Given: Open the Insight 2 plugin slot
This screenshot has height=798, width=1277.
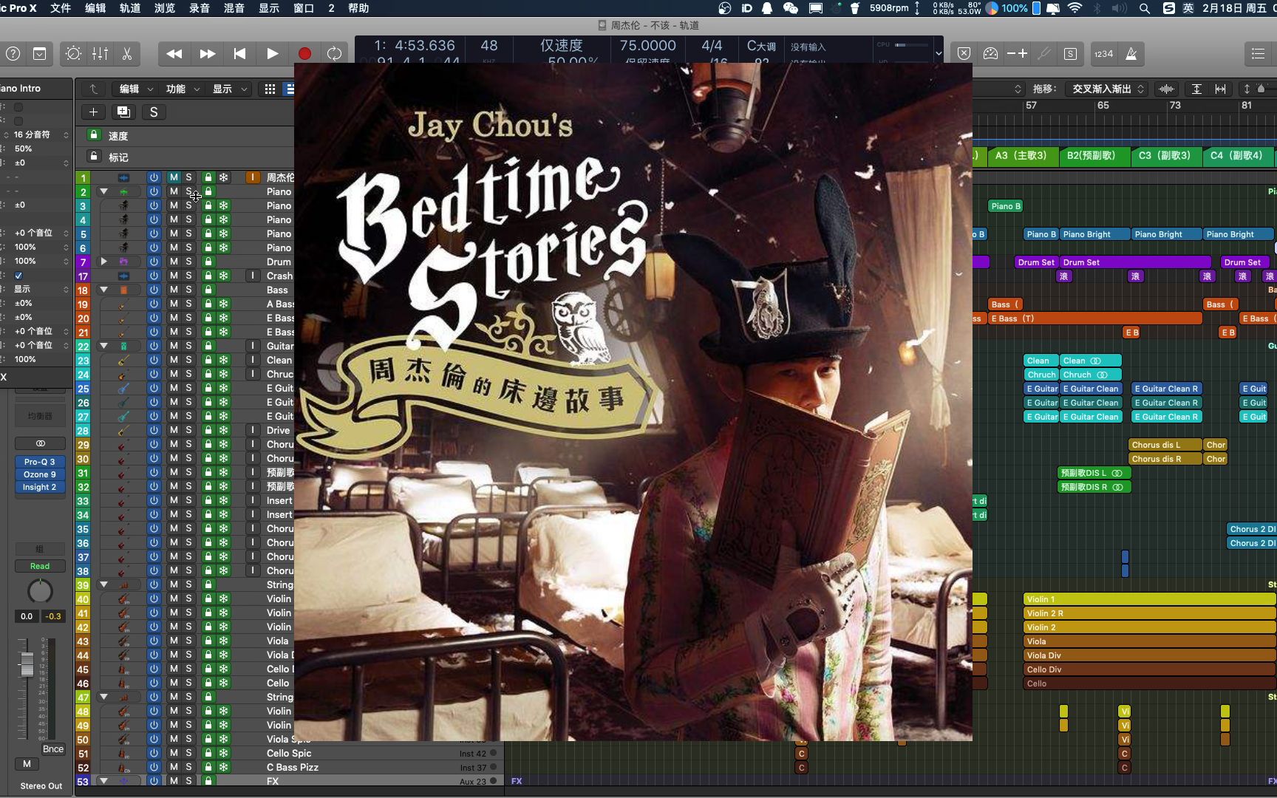Looking at the screenshot, I should [40, 487].
